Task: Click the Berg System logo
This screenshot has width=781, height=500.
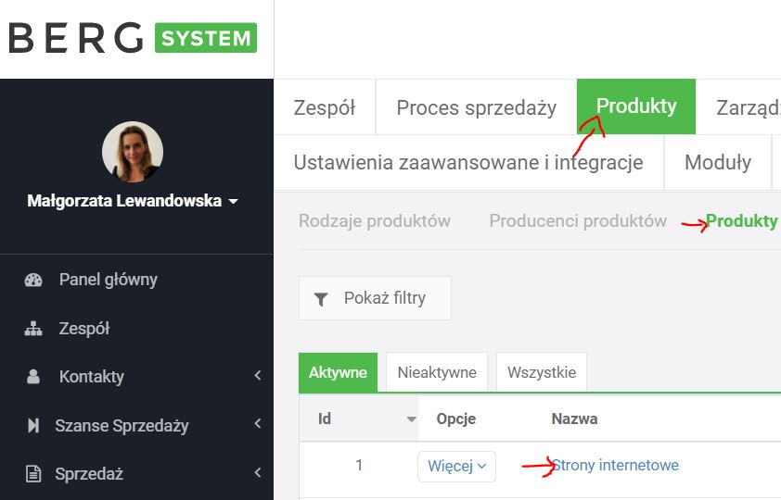Action: [132, 39]
